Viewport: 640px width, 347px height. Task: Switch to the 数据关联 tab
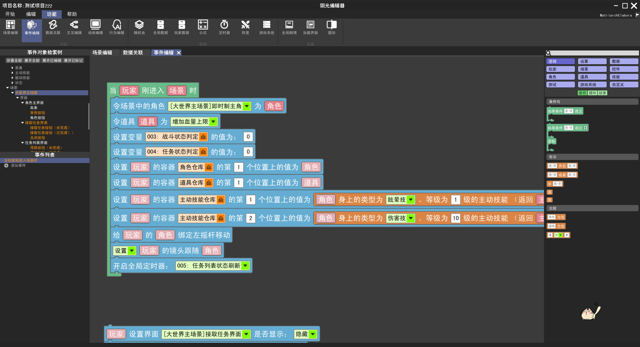click(x=132, y=52)
